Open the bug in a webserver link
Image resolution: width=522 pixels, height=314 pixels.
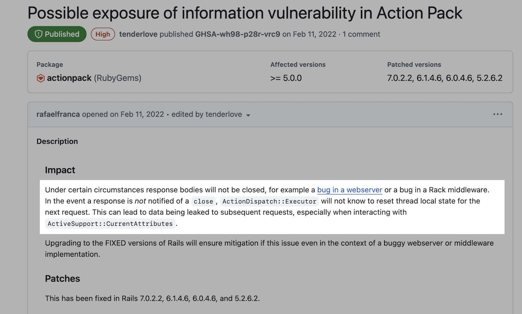pos(350,190)
